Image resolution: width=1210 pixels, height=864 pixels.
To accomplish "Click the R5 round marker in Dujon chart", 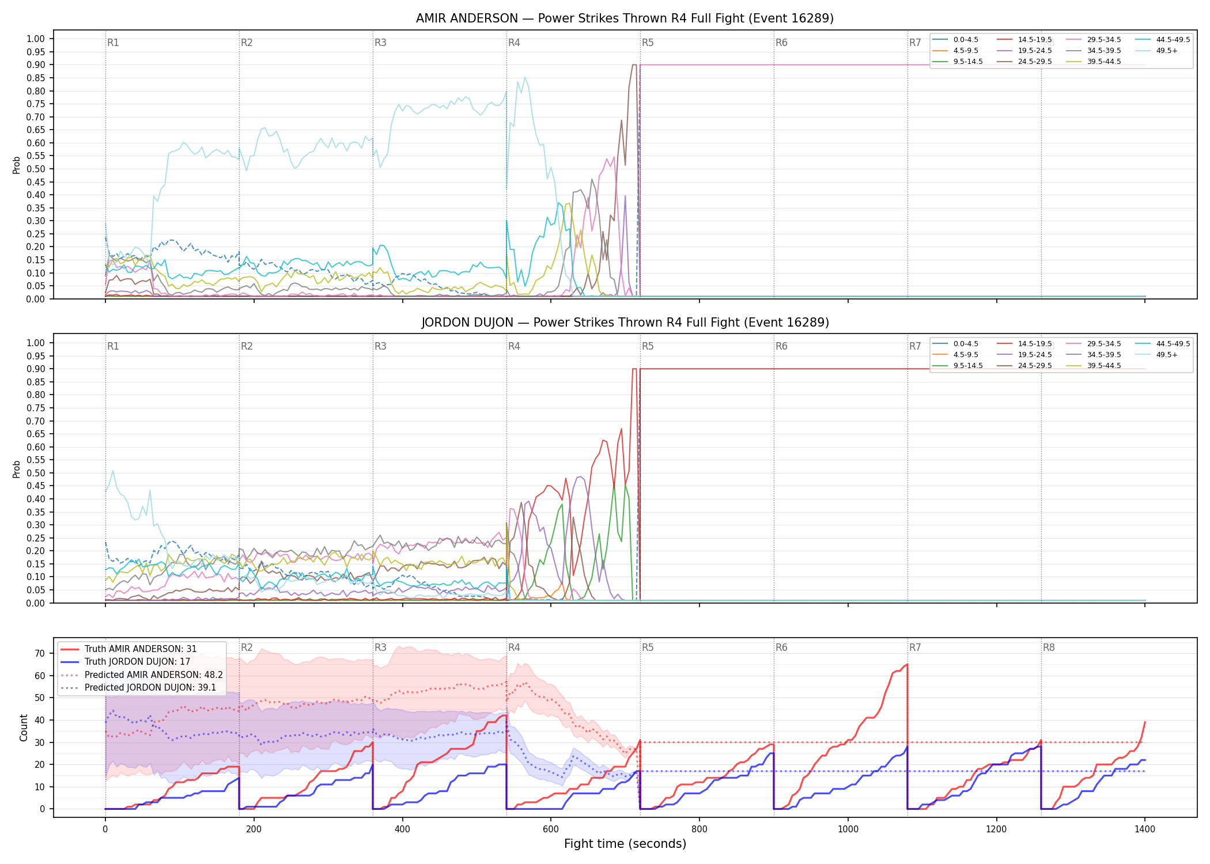I will click(648, 346).
